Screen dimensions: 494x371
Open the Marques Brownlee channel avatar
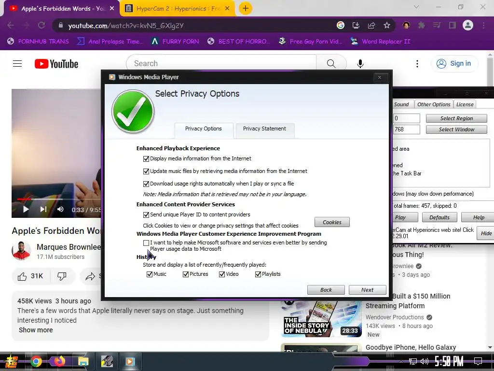[x=21, y=251]
